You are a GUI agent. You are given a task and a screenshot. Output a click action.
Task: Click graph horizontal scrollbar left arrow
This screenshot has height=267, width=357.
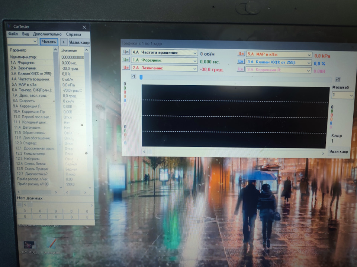pyautogui.click(x=144, y=151)
